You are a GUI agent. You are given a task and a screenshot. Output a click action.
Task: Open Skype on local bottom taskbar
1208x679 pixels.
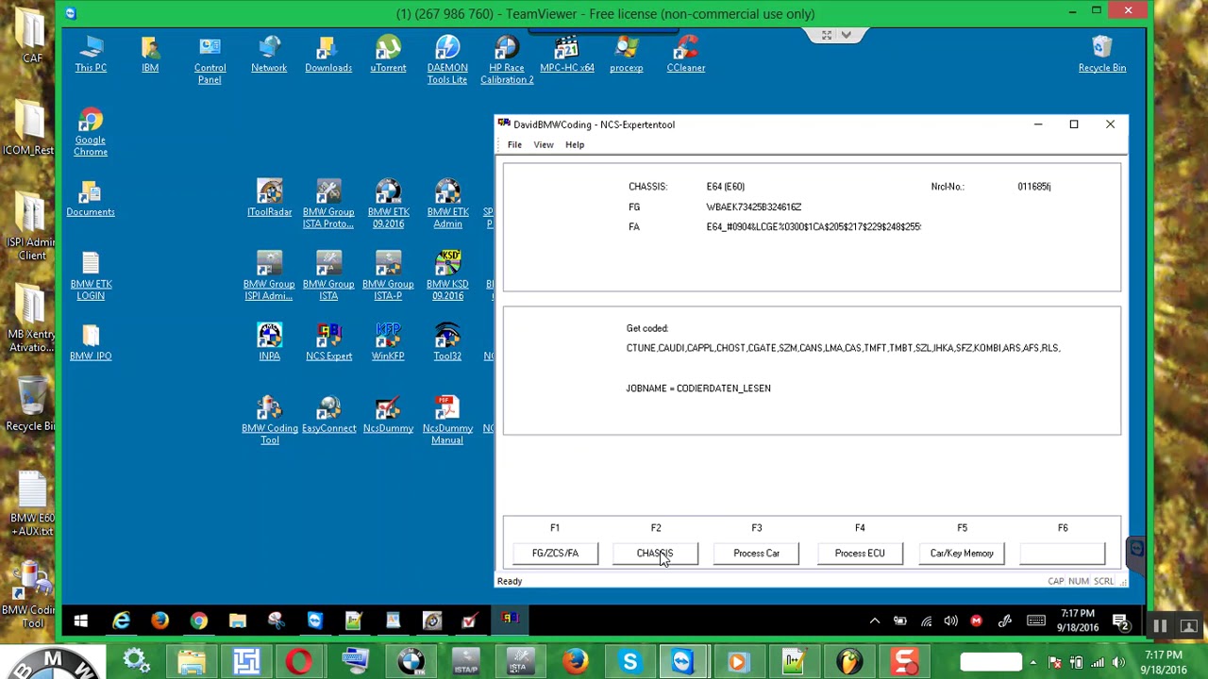point(629,662)
